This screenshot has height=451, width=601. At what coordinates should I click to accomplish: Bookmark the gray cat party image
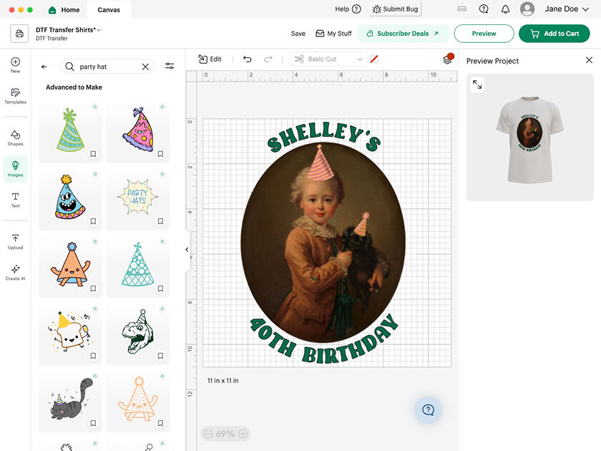pyautogui.click(x=93, y=423)
